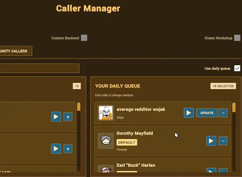Play the average redditor wojak caller preview
This screenshot has width=242, height=177.
click(x=189, y=113)
